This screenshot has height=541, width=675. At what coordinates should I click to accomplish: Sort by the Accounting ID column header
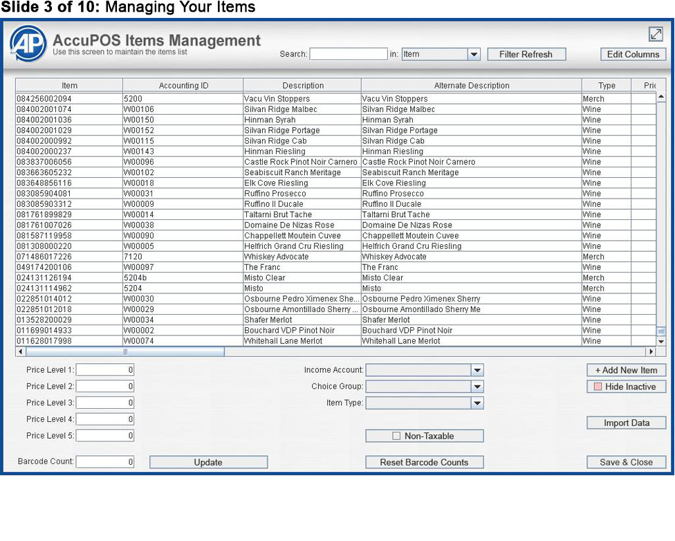click(183, 85)
